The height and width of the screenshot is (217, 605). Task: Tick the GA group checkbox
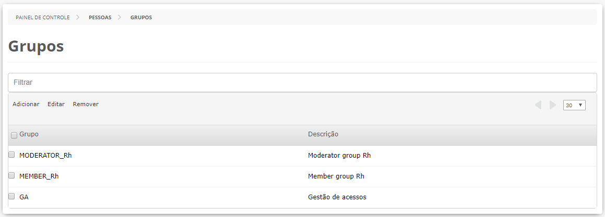(11, 196)
